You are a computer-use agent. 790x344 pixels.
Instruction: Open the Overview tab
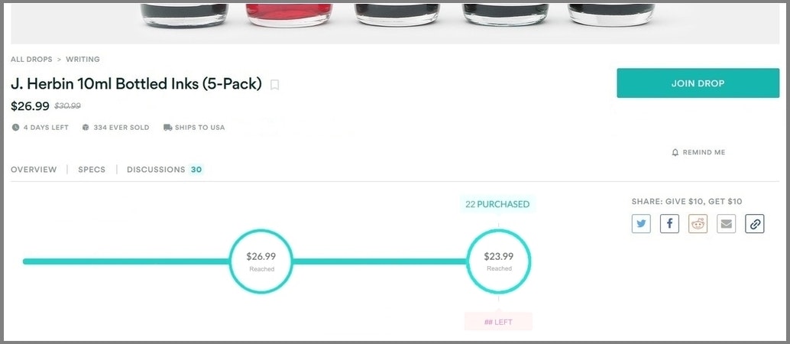click(34, 170)
